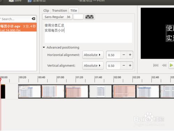Click the render project toolbar icon
Screen dimensions: 174x131
click(30, 1)
